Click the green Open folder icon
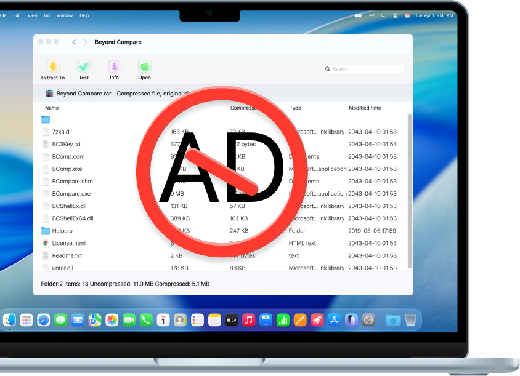Screen dimensions: 520x376 tap(144, 66)
